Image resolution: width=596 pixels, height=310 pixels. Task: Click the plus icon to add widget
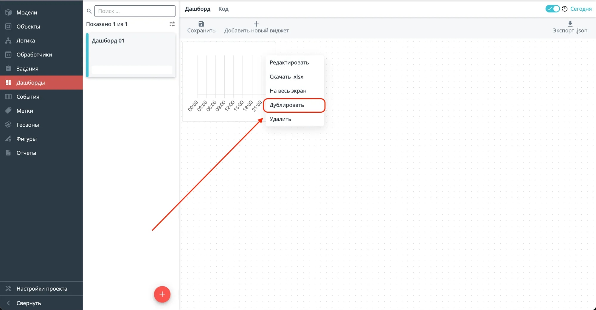click(256, 24)
